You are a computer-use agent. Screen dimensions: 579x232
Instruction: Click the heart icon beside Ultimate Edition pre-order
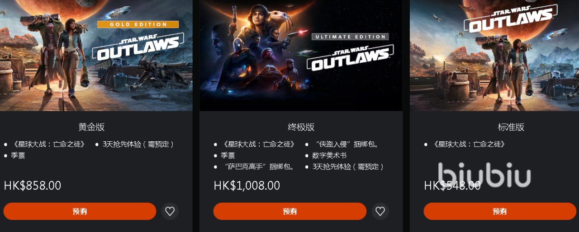pos(380,211)
